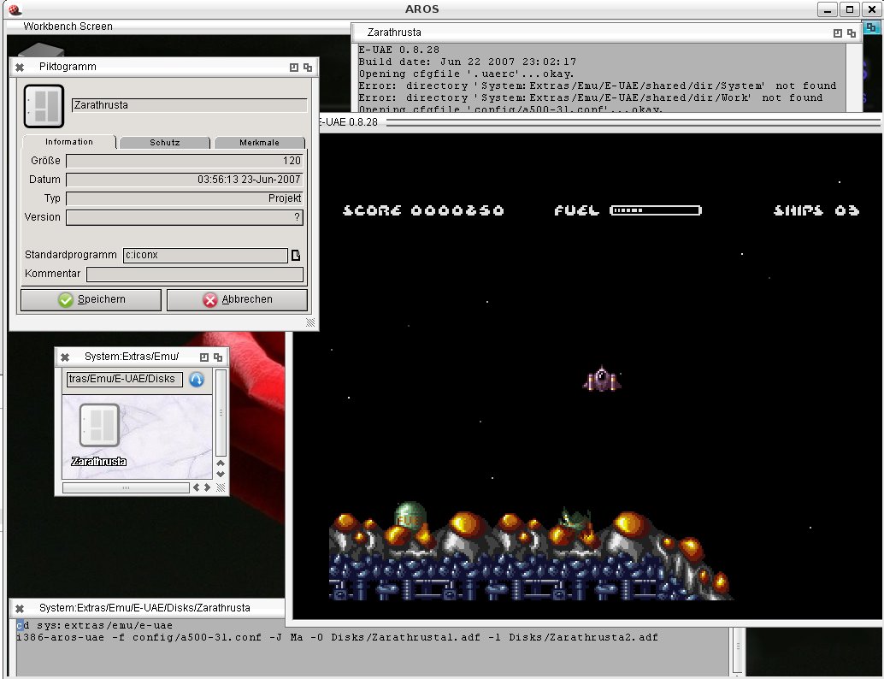Click the depth gadget of Piktogramm window
884x679 pixels.
(308, 67)
